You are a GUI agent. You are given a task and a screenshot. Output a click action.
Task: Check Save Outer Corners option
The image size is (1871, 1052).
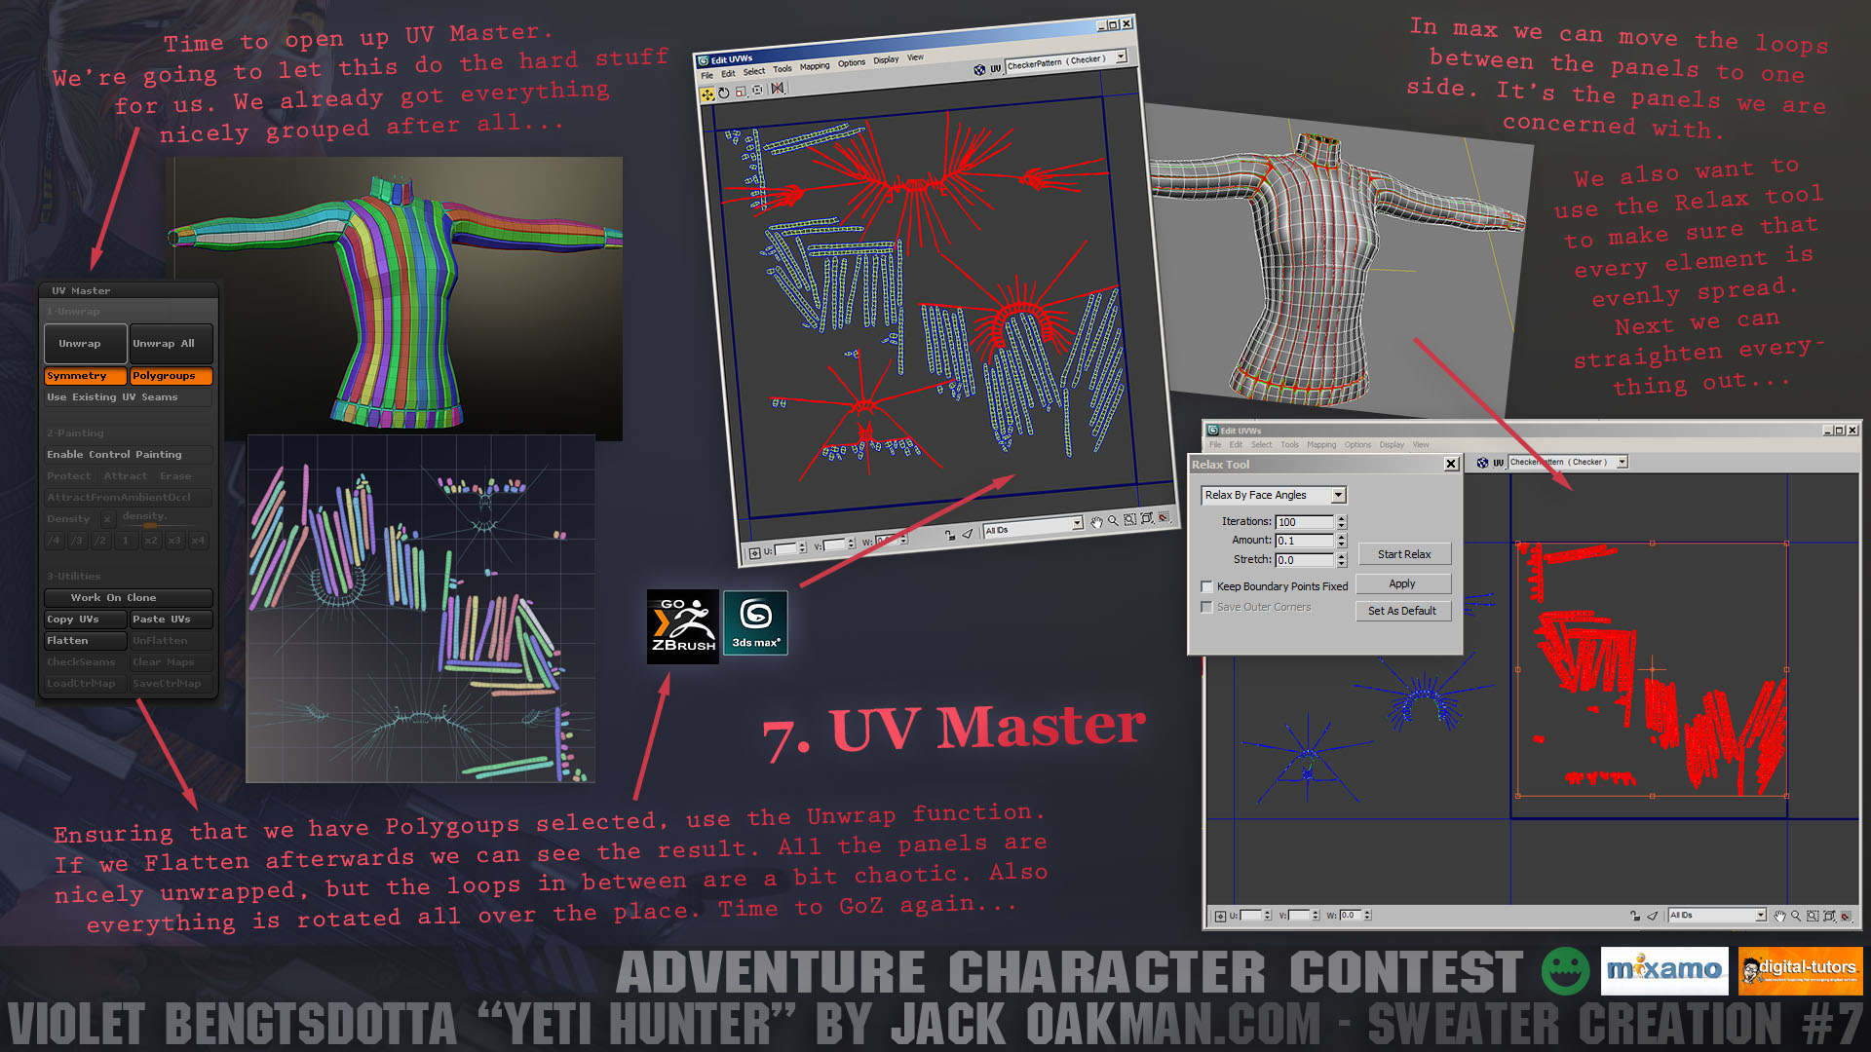(1207, 607)
